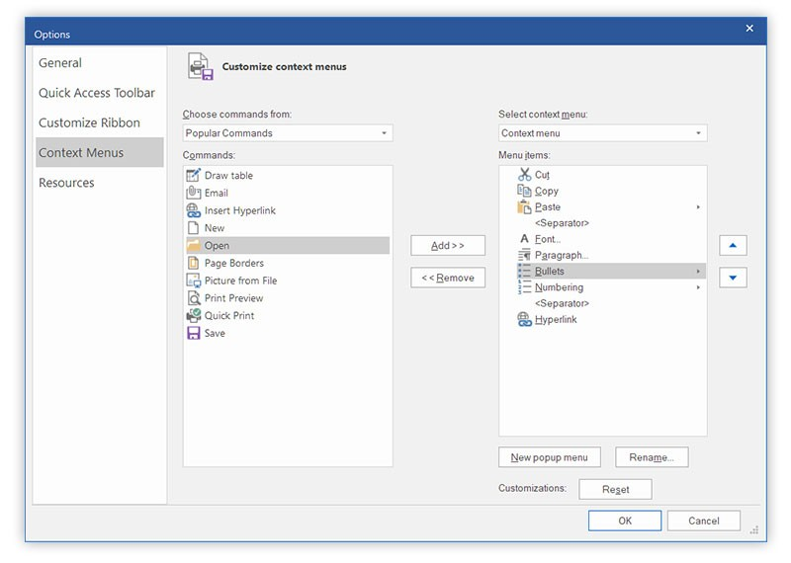Switch to the Quick Access Toolbar page
The image size is (791, 563).
pos(97,93)
